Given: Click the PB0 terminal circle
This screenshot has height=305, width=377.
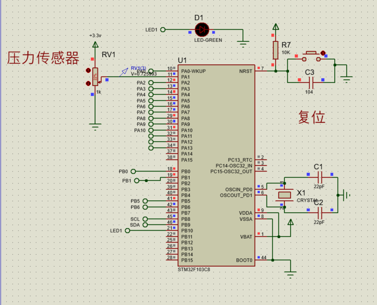Looking at the screenshot, I should 133,171.
